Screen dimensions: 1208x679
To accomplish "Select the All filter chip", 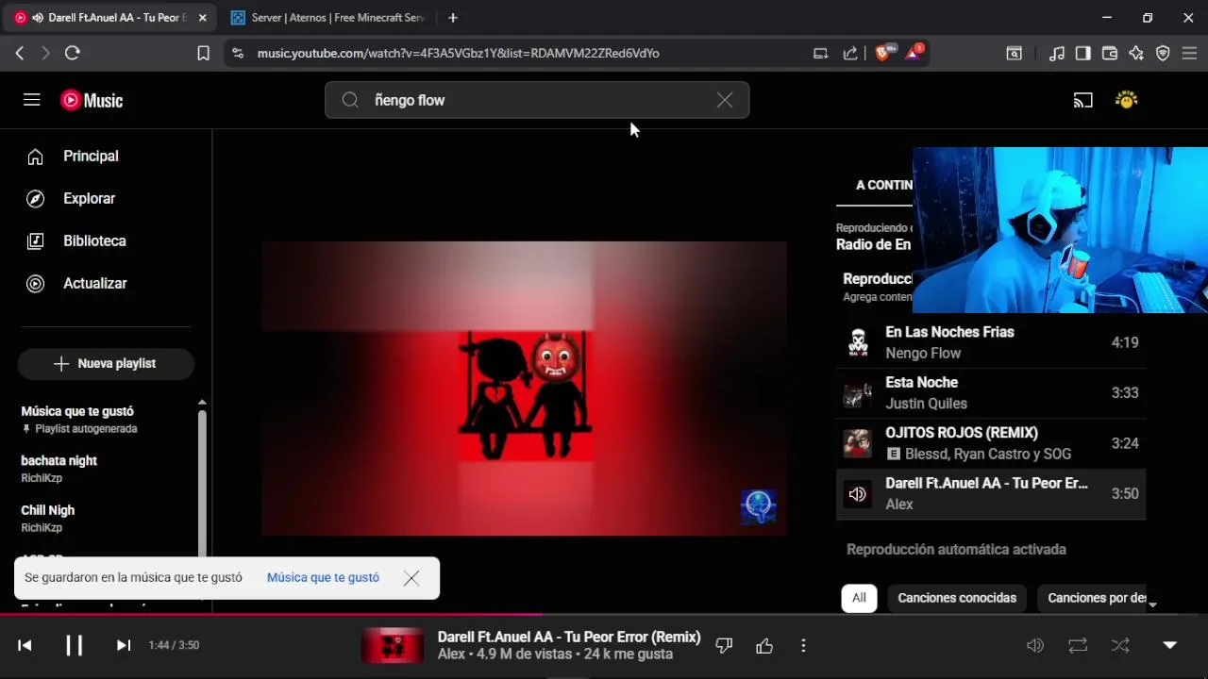I will pyautogui.click(x=859, y=598).
